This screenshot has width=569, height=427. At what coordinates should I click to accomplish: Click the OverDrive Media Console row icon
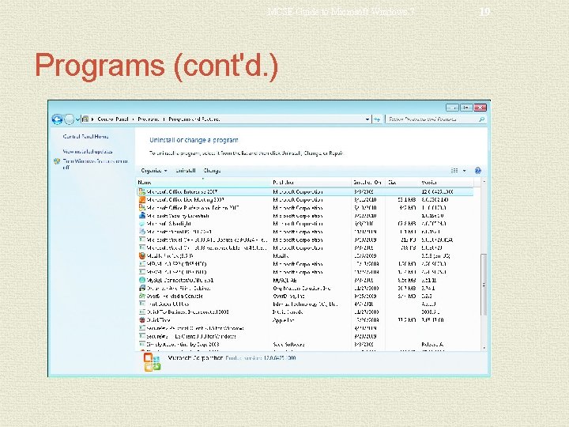(x=142, y=296)
